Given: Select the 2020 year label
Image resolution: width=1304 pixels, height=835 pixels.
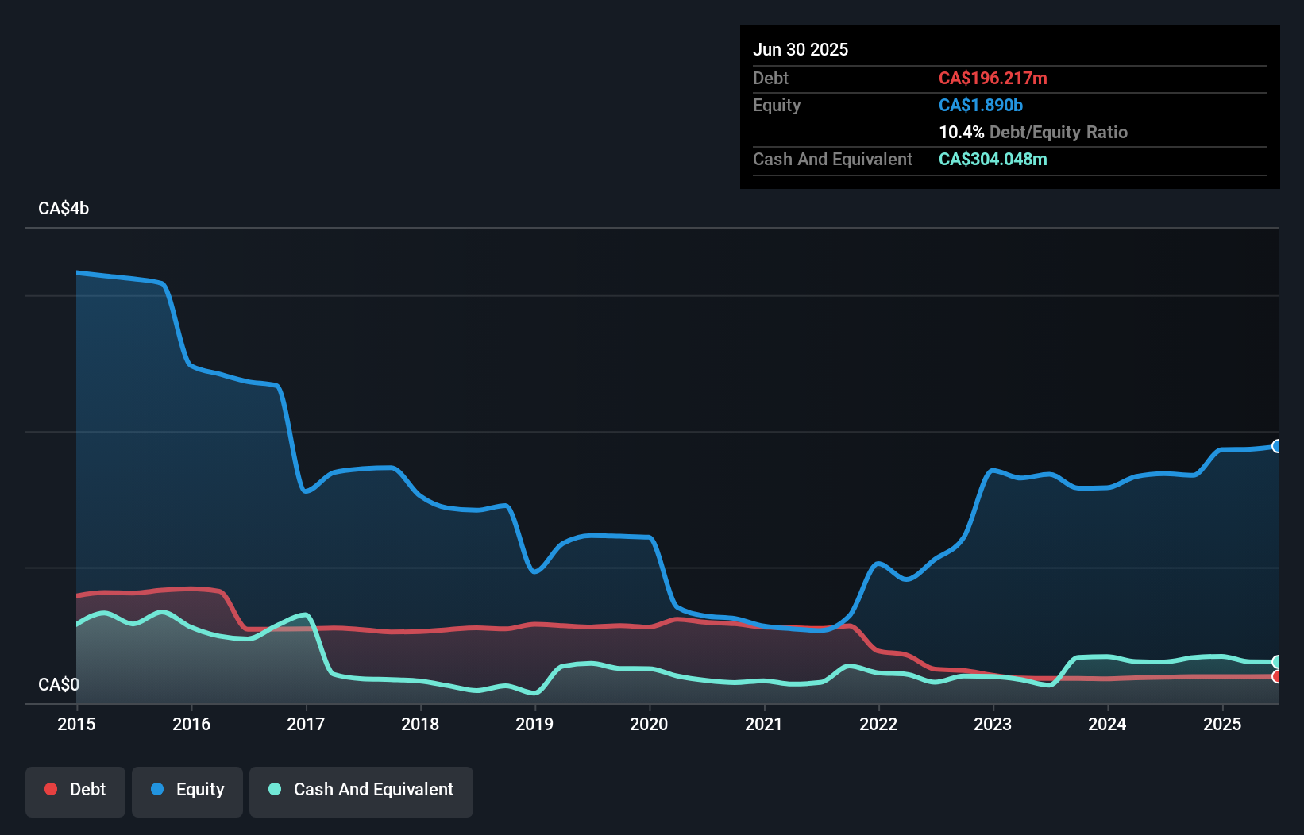Looking at the screenshot, I should click(x=649, y=724).
